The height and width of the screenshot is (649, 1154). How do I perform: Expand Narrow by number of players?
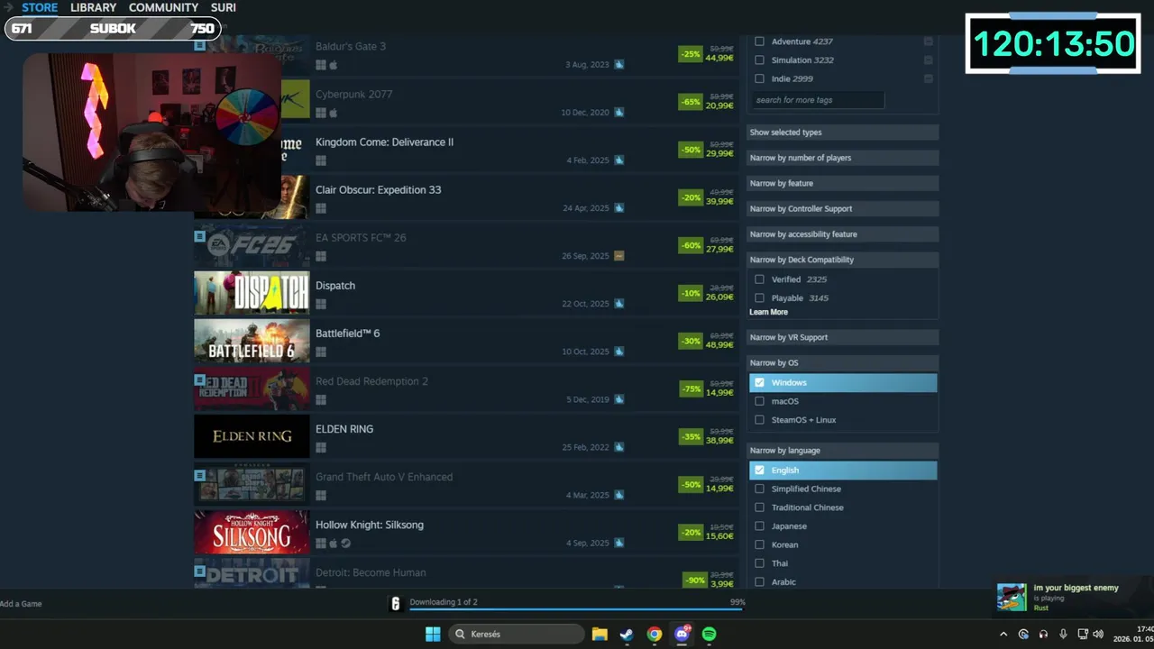pos(842,158)
